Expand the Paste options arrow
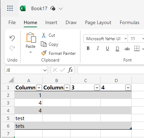This screenshot has height=138, width=144. pos(30,52)
